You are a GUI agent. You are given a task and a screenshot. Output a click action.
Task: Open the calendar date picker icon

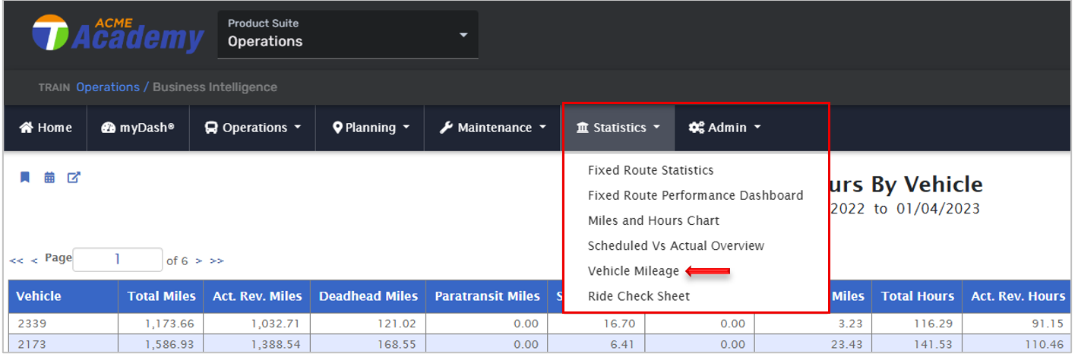tap(49, 178)
